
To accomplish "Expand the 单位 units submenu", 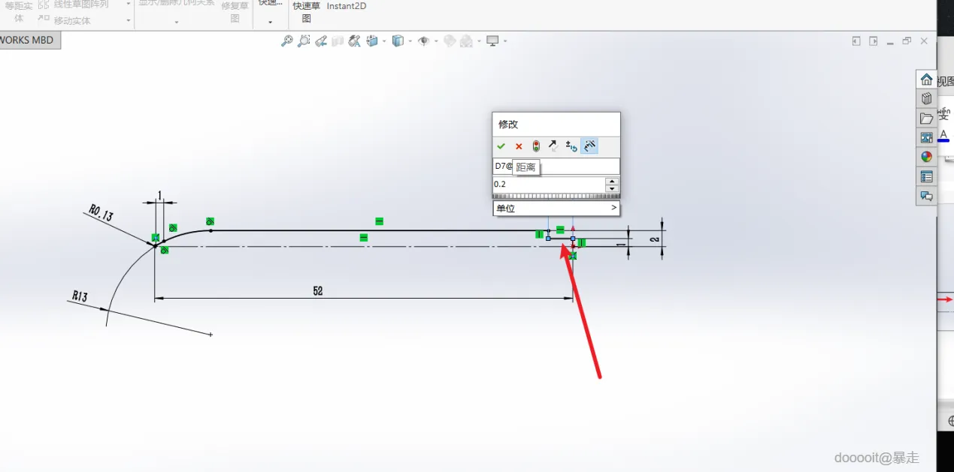I will pyautogui.click(x=556, y=208).
